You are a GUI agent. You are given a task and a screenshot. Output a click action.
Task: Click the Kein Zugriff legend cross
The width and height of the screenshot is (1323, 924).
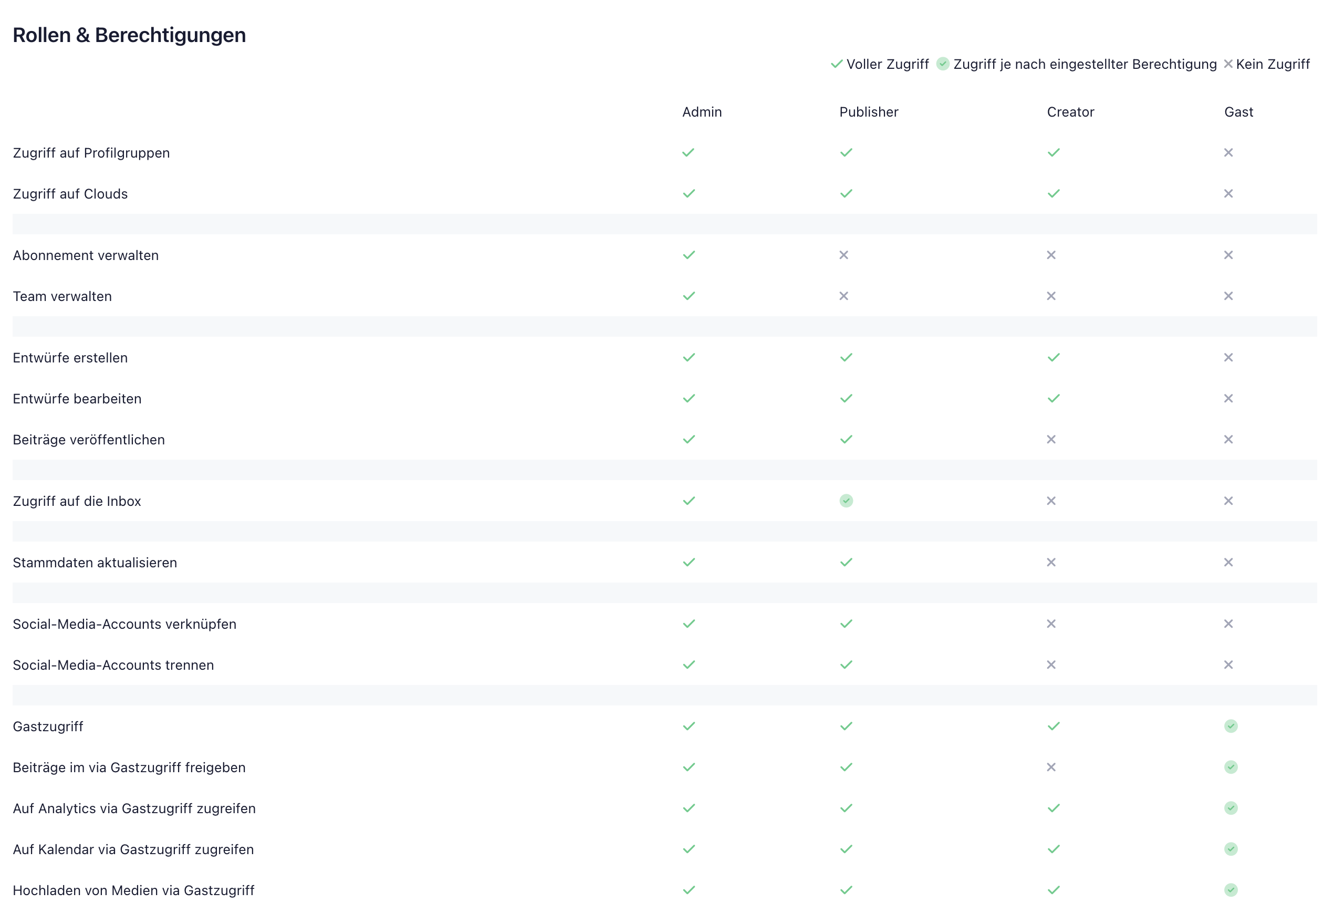[1228, 64]
